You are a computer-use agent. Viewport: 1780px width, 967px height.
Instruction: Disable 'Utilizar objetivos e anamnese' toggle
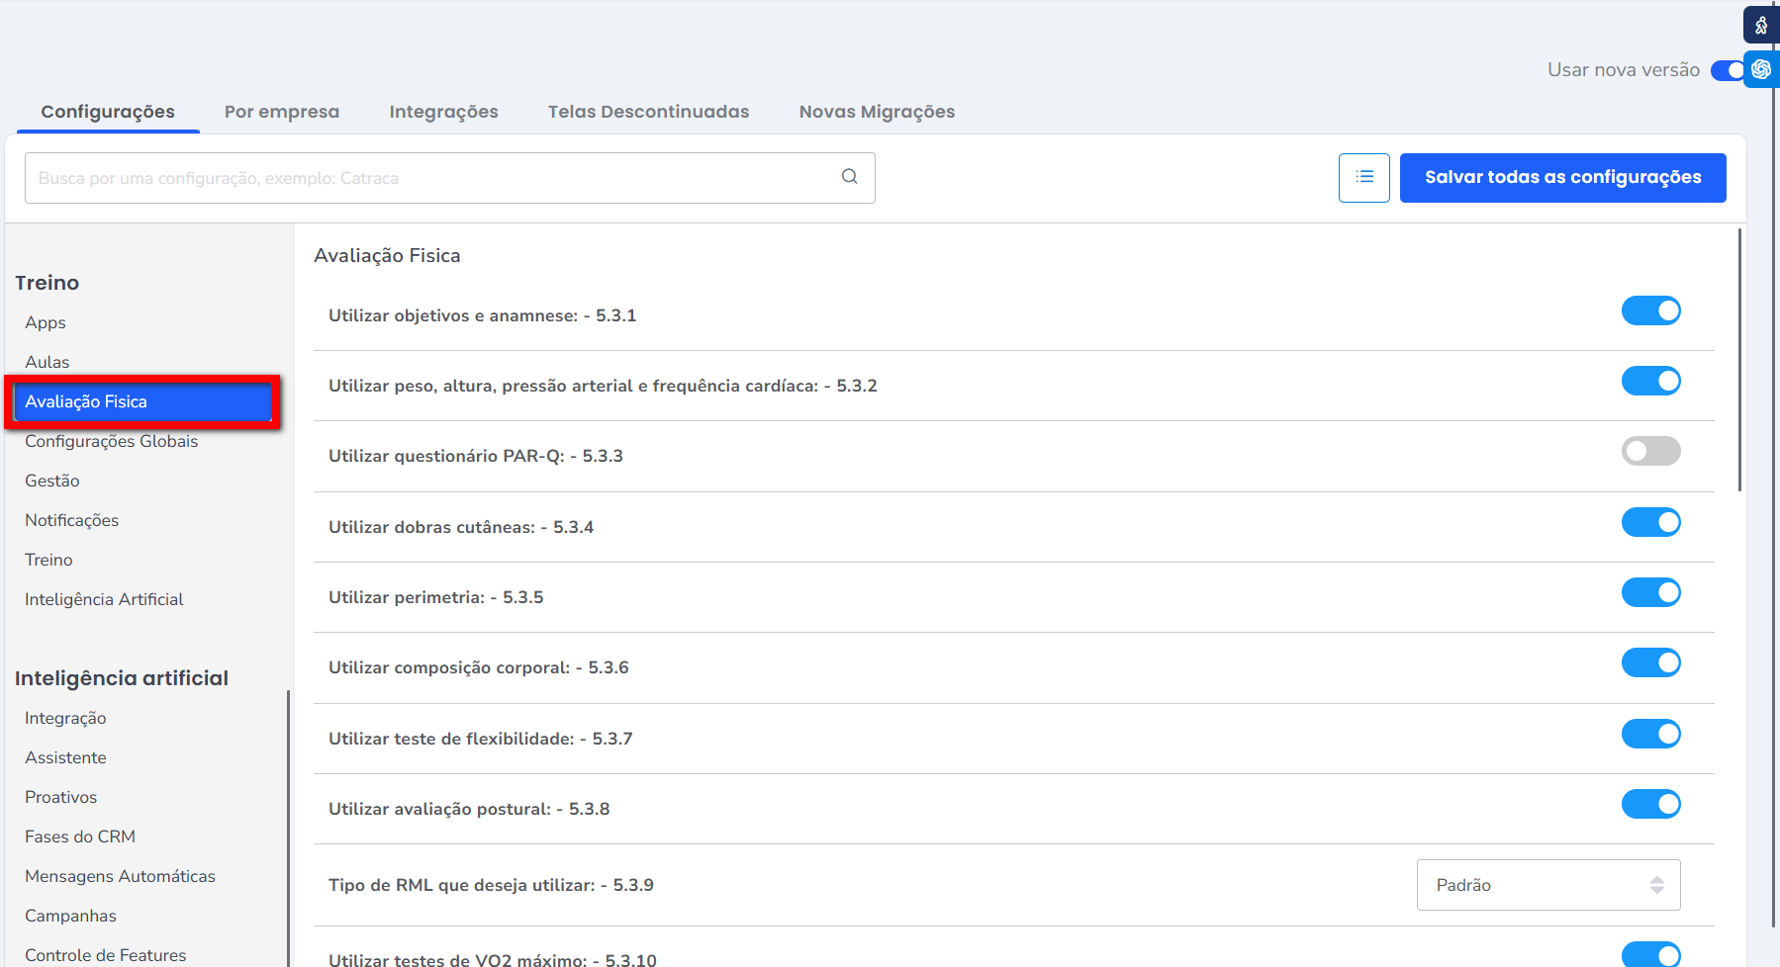pyautogui.click(x=1650, y=311)
